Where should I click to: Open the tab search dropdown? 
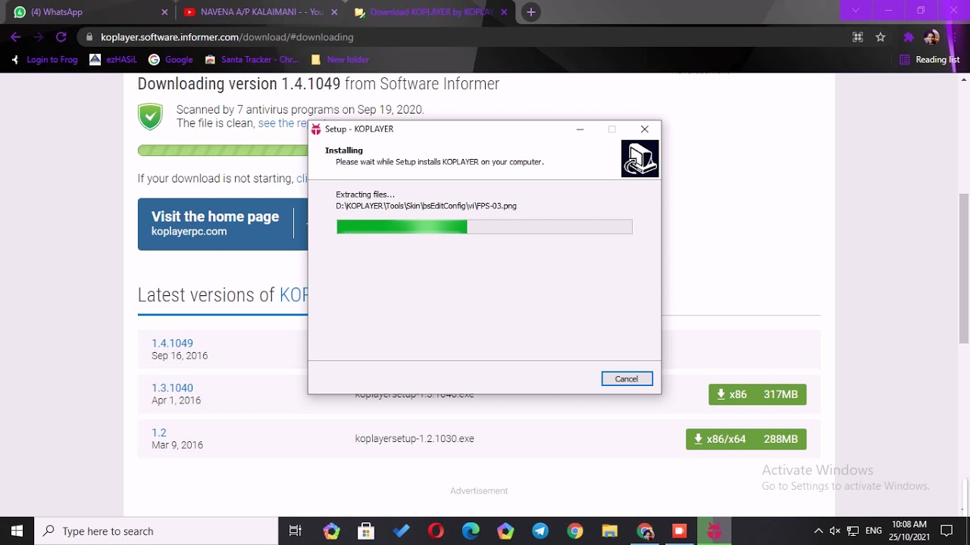tap(856, 11)
